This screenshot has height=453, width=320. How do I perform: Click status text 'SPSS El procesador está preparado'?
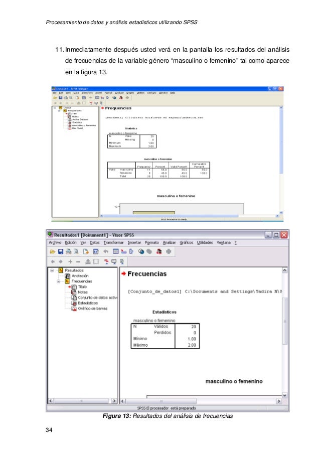167,408
